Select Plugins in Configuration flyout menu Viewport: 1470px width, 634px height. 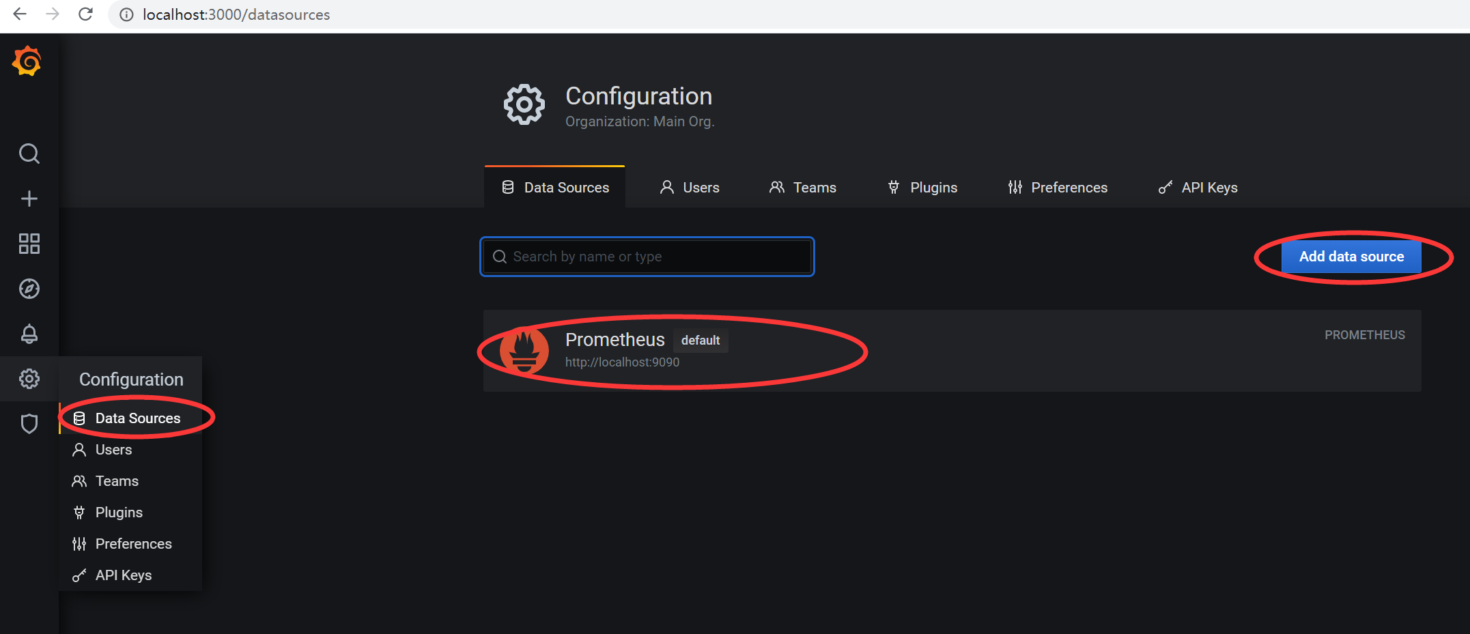tap(130, 513)
